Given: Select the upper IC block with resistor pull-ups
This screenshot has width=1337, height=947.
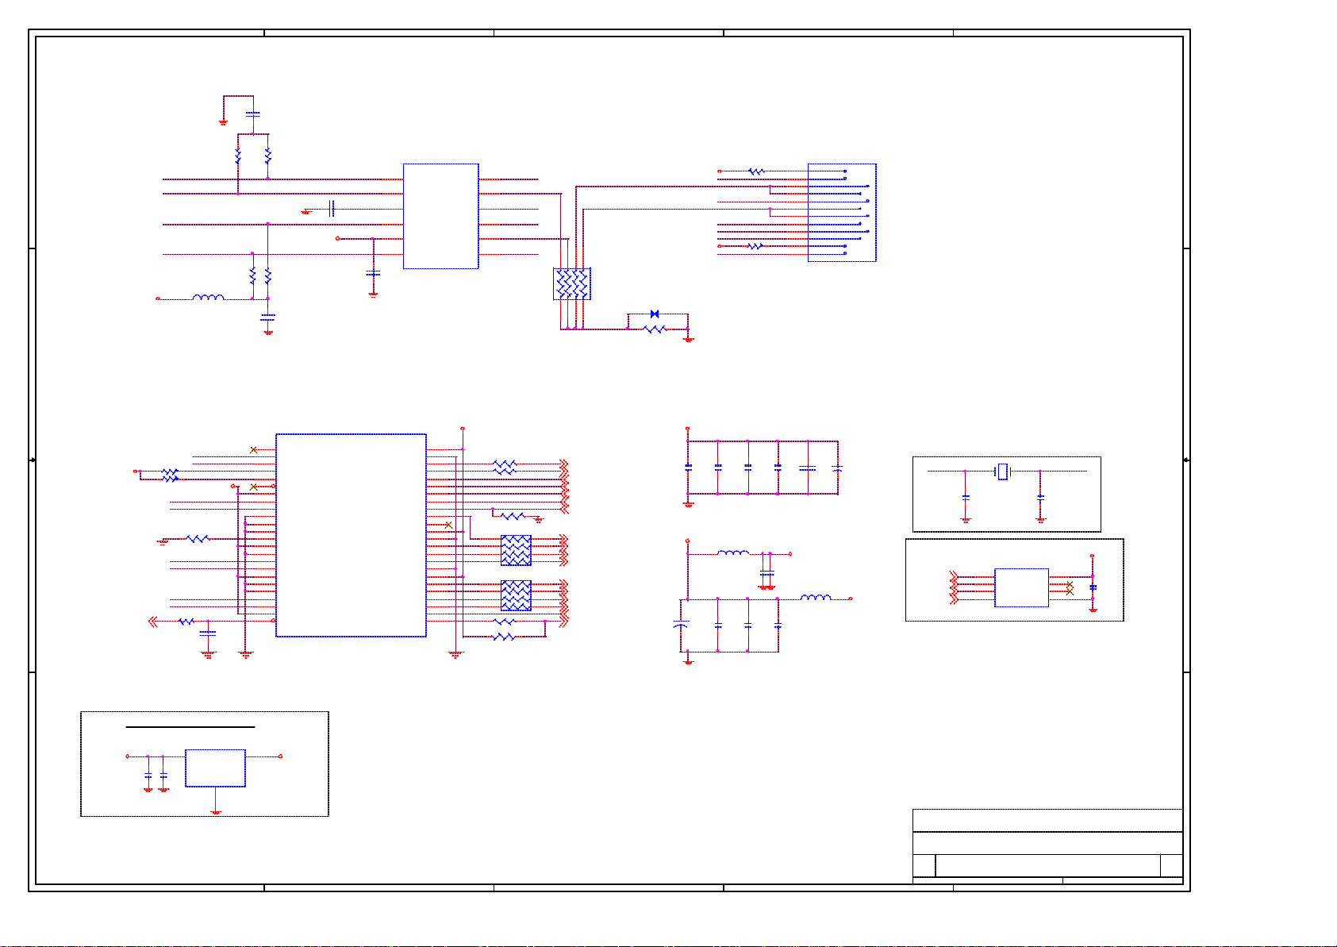Looking at the screenshot, I should click(x=440, y=216).
